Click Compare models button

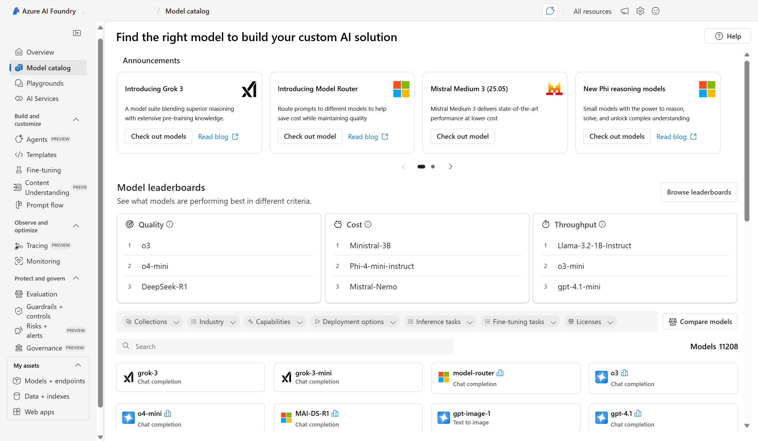coord(700,322)
